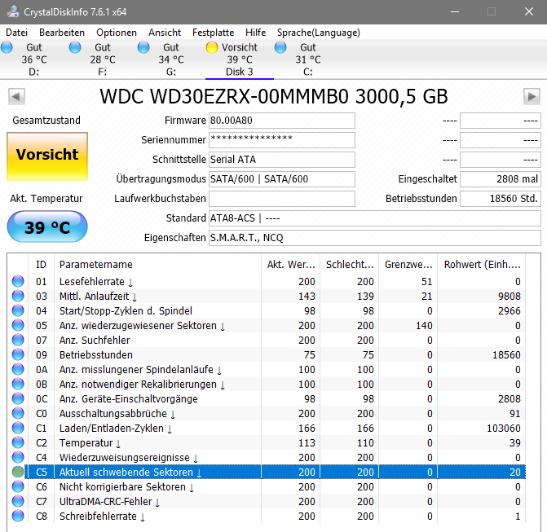Screen dimensions: 547x532
Task: Click the blue status orb for drive G:
Action: coord(143,47)
